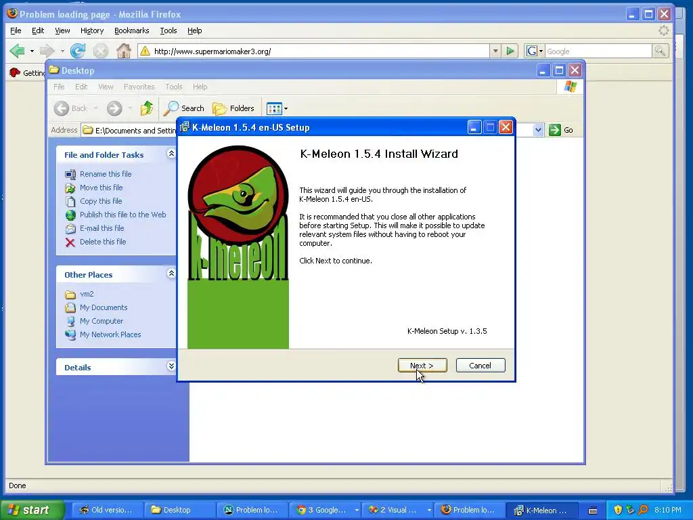Viewport: 693px width, 520px height.
Task: Click the Windows Start button
Action: click(32, 510)
